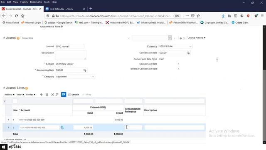The image size is (266, 150).
Task: Open the Actions menu in Journal Lines
Action: point(9,95)
